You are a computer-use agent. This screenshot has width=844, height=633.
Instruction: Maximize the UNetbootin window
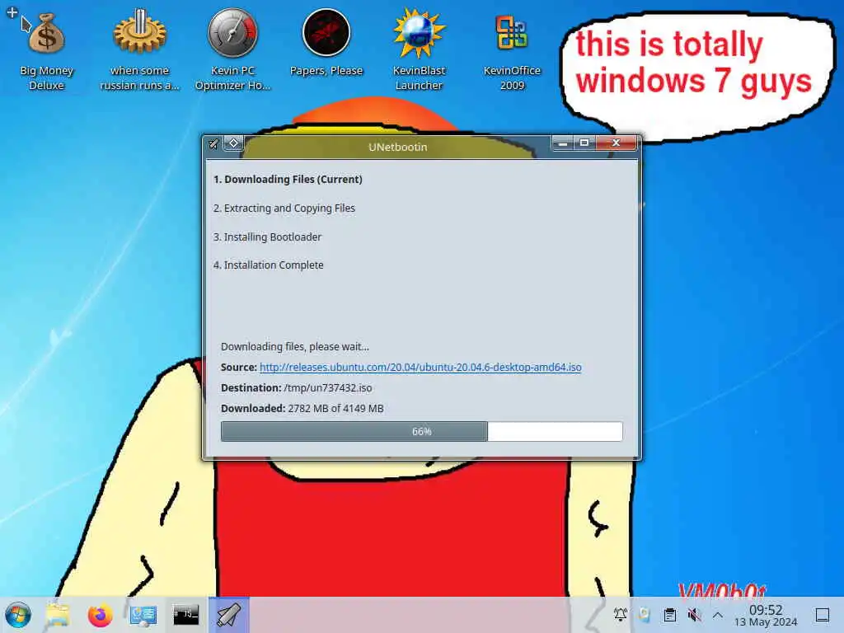tap(584, 143)
